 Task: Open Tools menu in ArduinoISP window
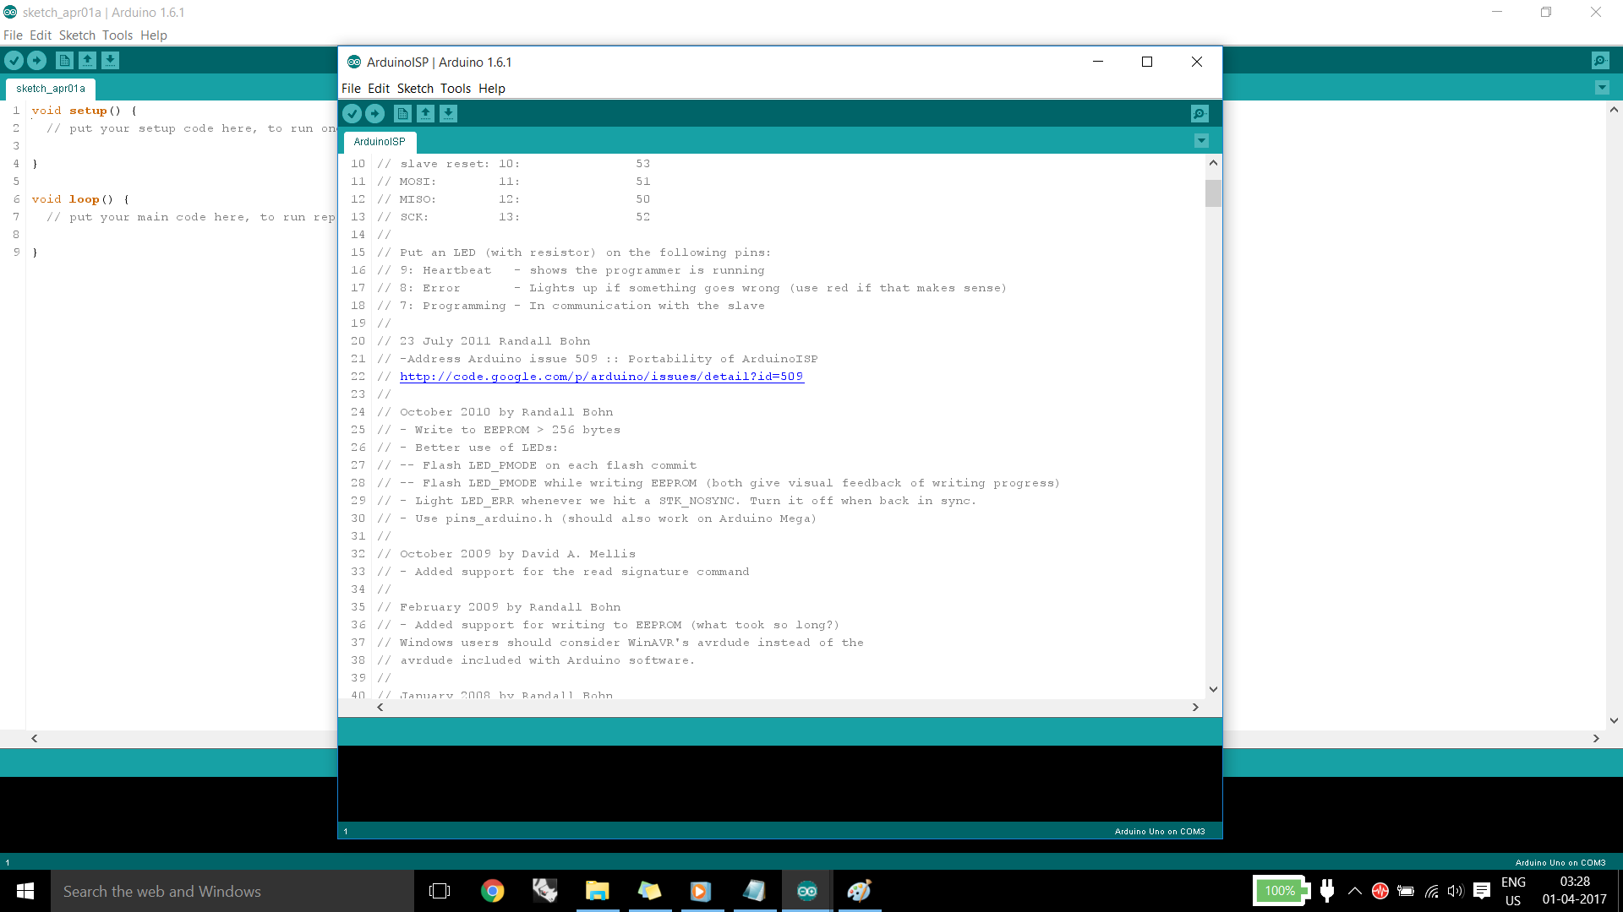click(x=456, y=89)
